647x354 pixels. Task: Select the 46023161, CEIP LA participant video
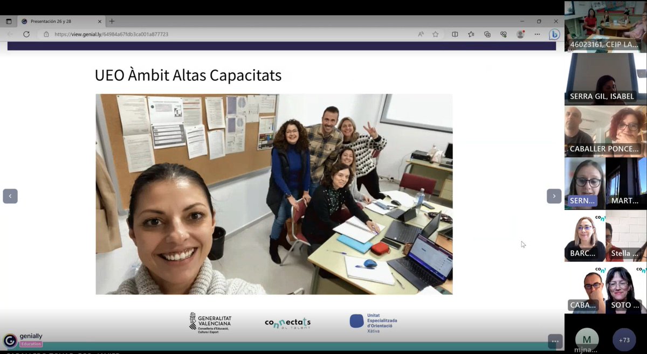[x=605, y=26]
